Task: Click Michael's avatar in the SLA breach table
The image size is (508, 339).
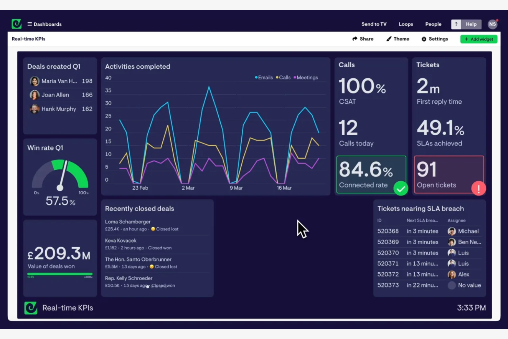Action: click(x=451, y=231)
